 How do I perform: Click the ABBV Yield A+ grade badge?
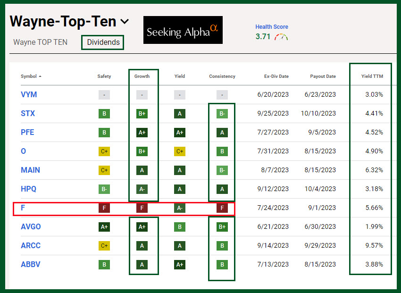pyautogui.click(x=179, y=264)
